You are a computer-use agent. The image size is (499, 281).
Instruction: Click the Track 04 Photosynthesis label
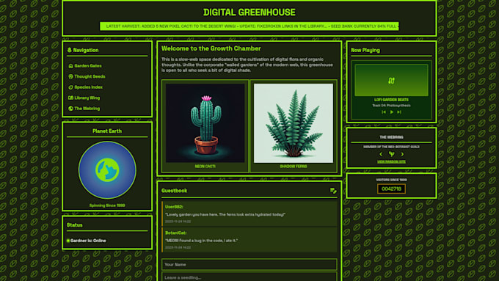point(391,106)
